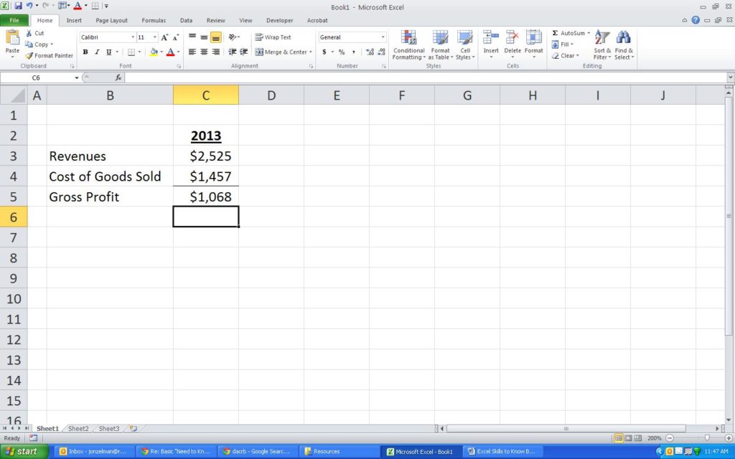Open the Sheet2 worksheet tab
Viewport: 735px width, 459px height.
coord(78,428)
